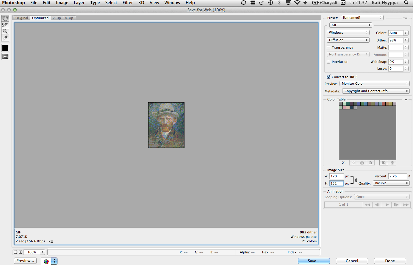Open the GIF file format dropdown
Screen dimensions: 413x265
pyautogui.click(x=351, y=25)
